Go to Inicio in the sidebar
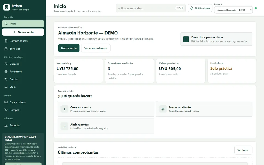Screen dimensions: 264x165 click(23, 24)
